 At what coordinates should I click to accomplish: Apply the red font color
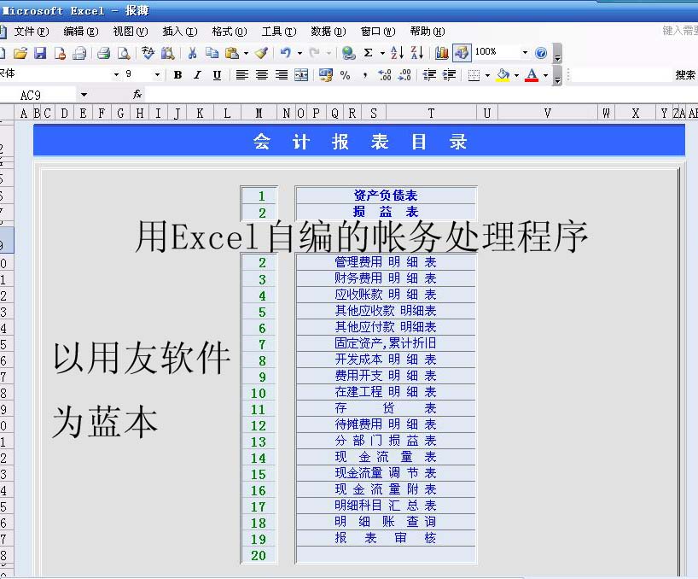(532, 75)
